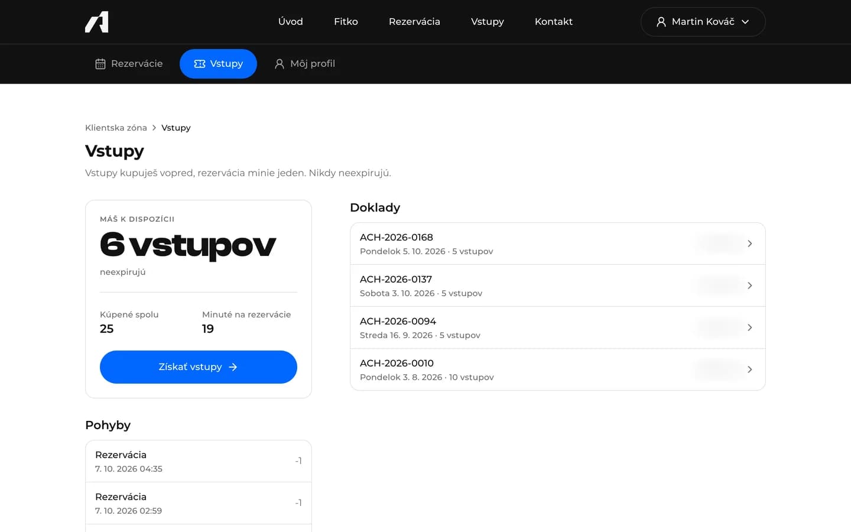Expand the ACH-2026-0010 receipt chevron
The height and width of the screenshot is (532, 851).
749,369
